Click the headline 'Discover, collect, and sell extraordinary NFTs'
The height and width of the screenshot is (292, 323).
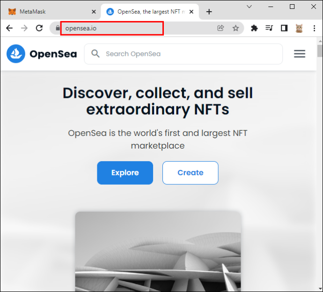click(x=158, y=101)
